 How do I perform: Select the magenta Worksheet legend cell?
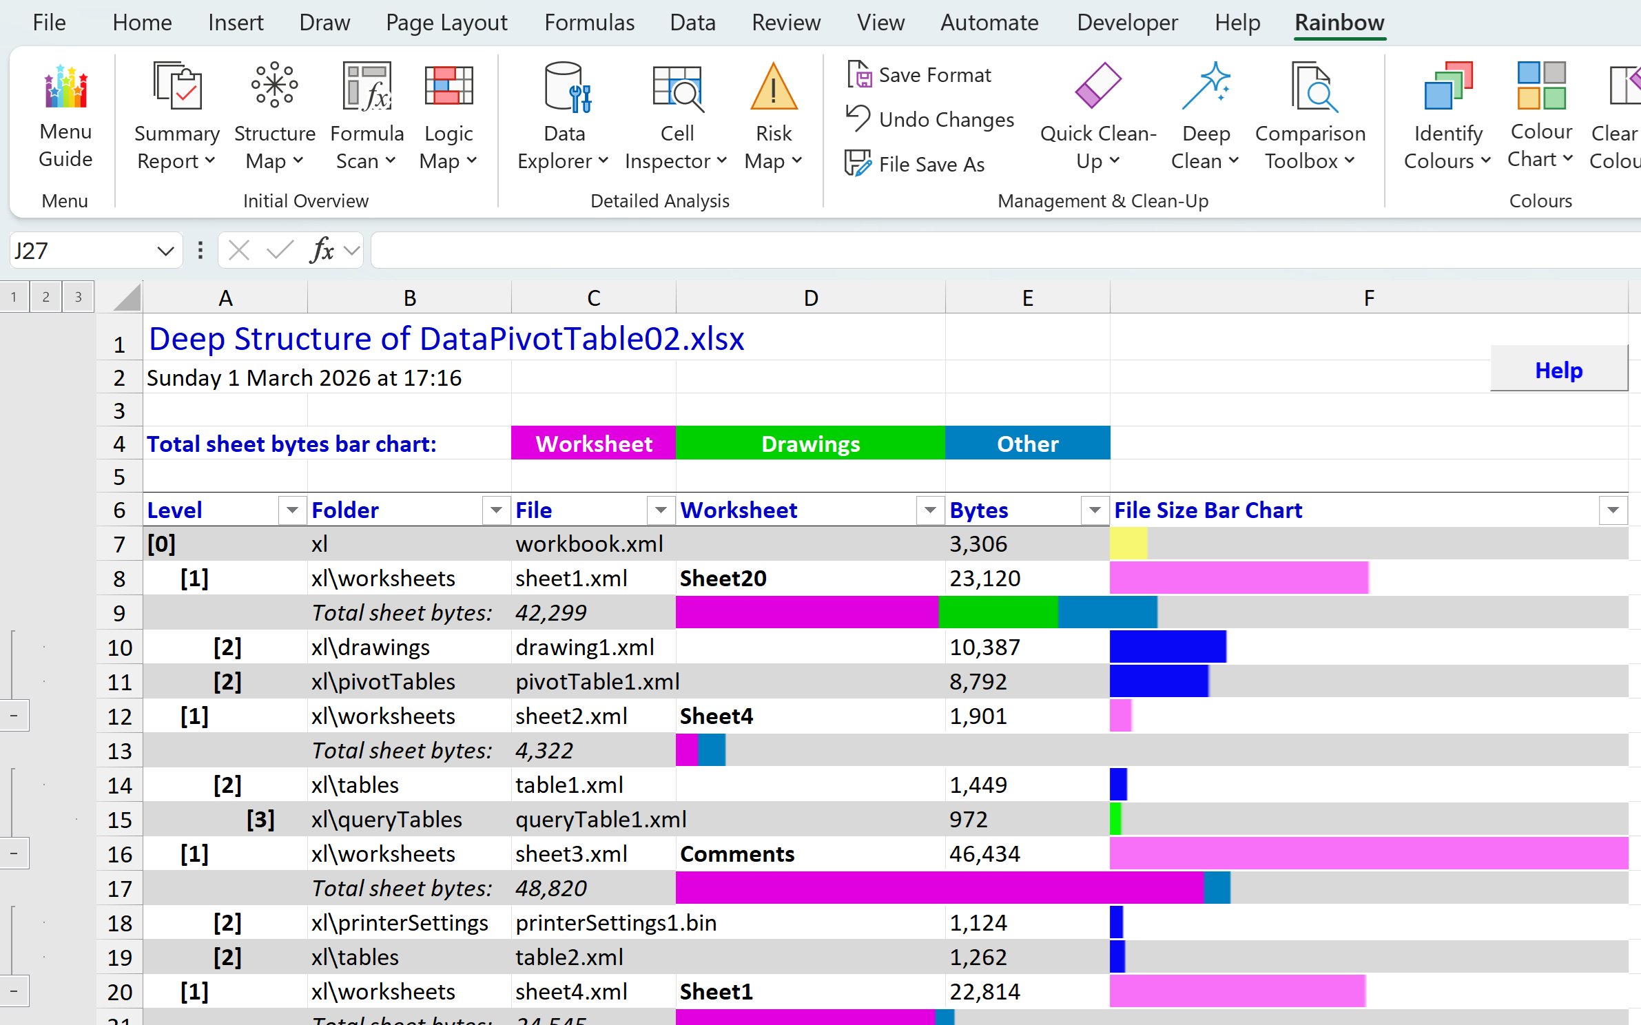[x=594, y=443]
